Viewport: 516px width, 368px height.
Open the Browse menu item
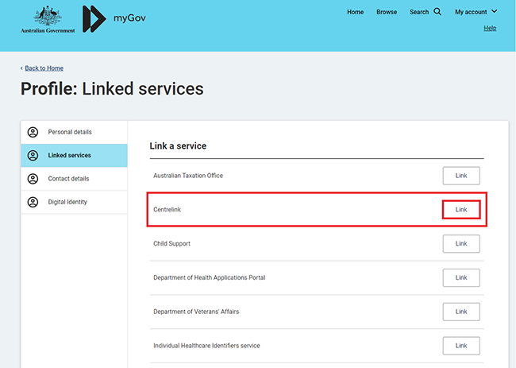(387, 12)
